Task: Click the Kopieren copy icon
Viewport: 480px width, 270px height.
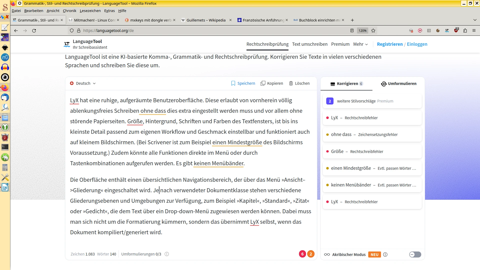Action: click(263, 83)
